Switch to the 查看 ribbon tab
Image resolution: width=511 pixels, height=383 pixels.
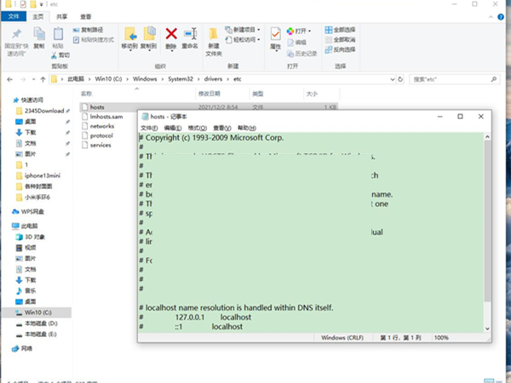pos(87,15)
